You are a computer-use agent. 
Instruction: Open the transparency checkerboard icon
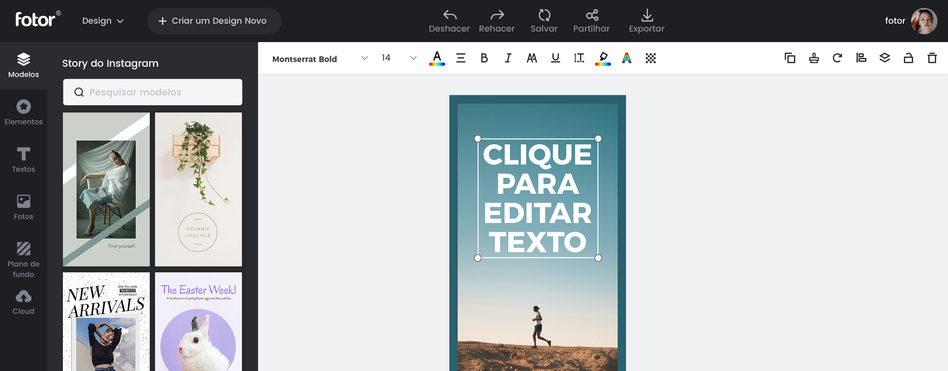[650, 58]
